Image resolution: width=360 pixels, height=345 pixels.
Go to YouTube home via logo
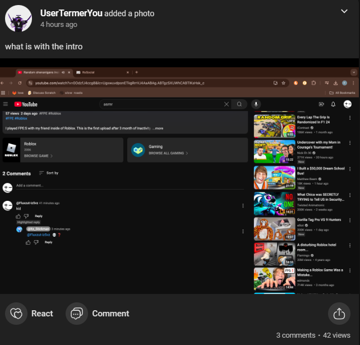pos(26,104)
